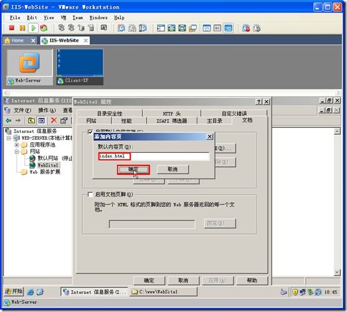Open the Team menu
Image resolution: width=347 pixels, height=312 pixels.
point(78,17)
